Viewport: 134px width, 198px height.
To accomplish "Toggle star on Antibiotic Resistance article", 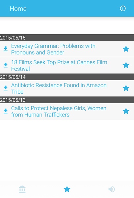I will 126,88.
